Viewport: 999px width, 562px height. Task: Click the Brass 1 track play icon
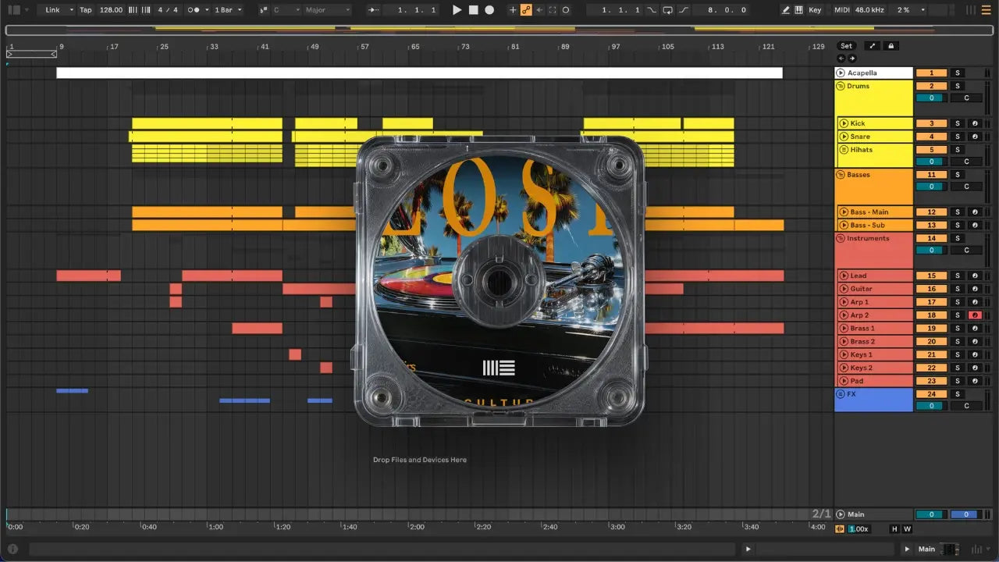pos(844,329)
